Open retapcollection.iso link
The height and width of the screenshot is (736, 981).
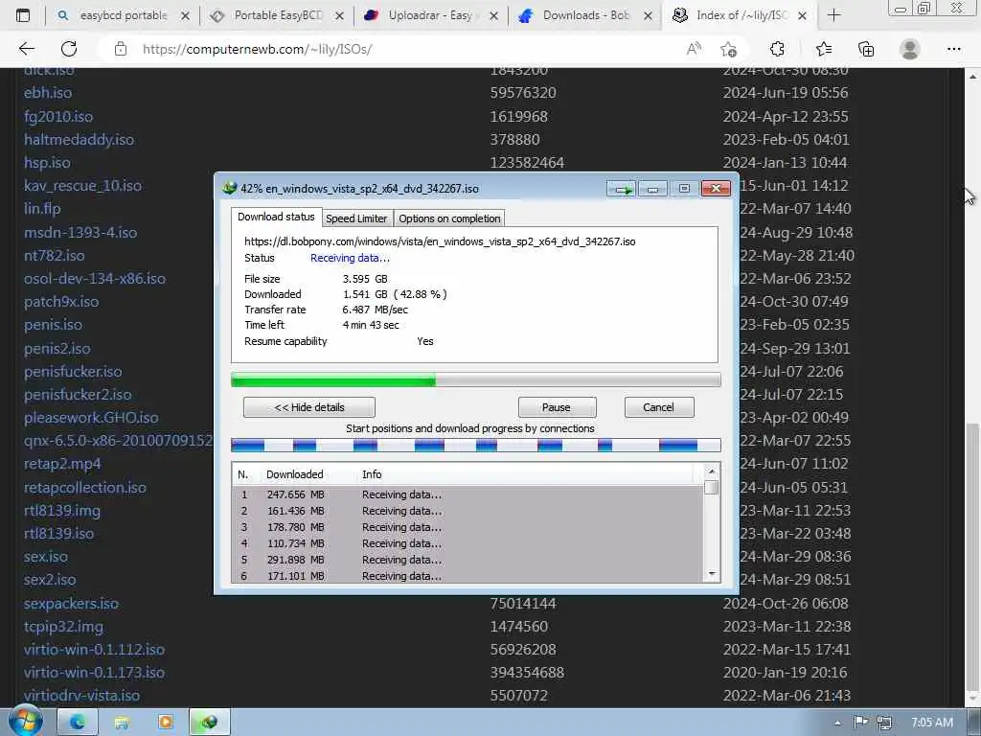(85, 487)
